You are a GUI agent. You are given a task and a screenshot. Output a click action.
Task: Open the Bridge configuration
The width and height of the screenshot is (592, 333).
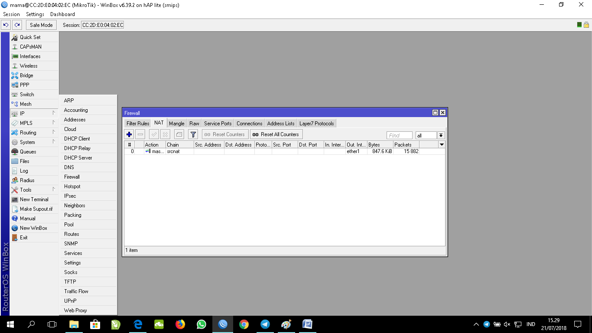click(34, 75)
